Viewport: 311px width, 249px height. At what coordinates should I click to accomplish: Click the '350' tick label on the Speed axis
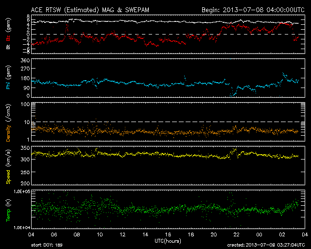click(25, 148)
